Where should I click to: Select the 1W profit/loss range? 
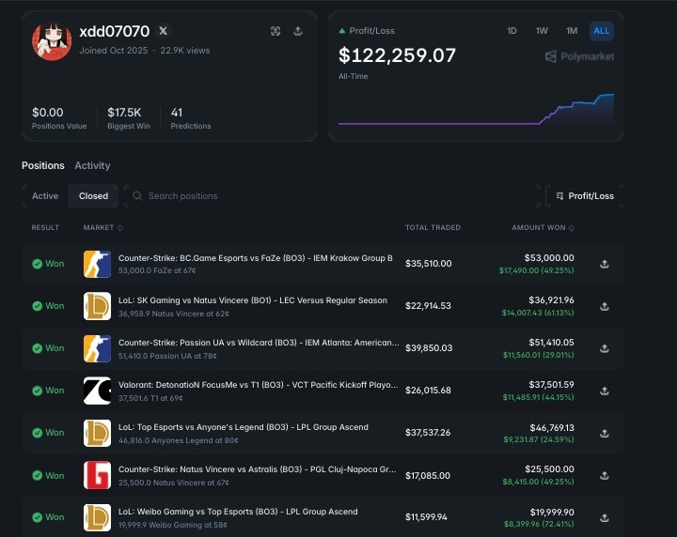point(542,31)
